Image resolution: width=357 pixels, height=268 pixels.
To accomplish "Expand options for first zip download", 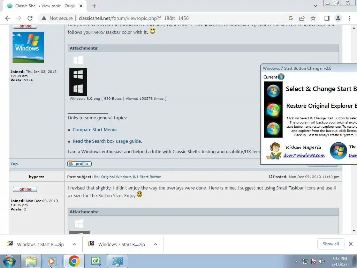I will (74, 244).
